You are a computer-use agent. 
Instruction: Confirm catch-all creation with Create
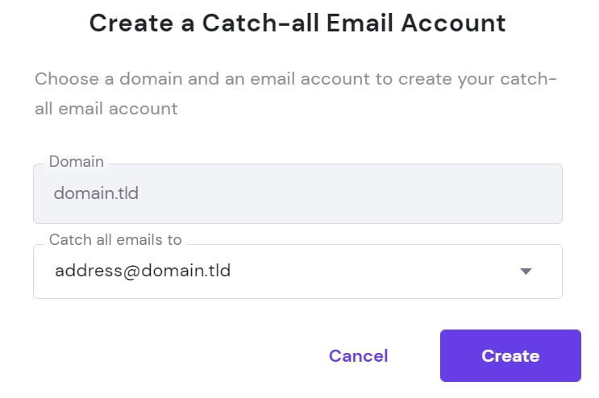(510, 355)
